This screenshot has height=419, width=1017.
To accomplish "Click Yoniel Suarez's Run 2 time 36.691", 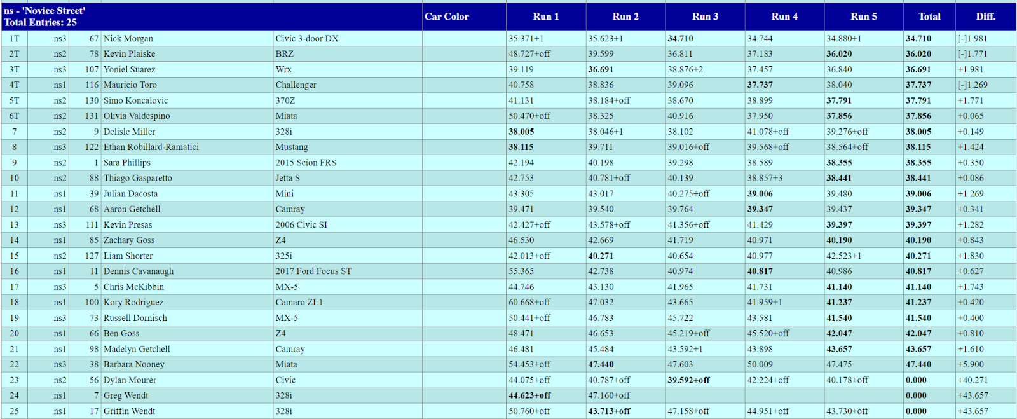I will point(601,70).
